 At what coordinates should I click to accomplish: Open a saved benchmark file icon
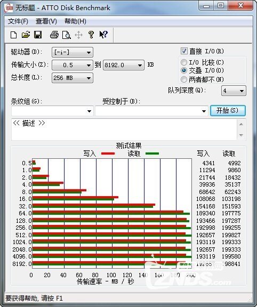coord(26,35)
